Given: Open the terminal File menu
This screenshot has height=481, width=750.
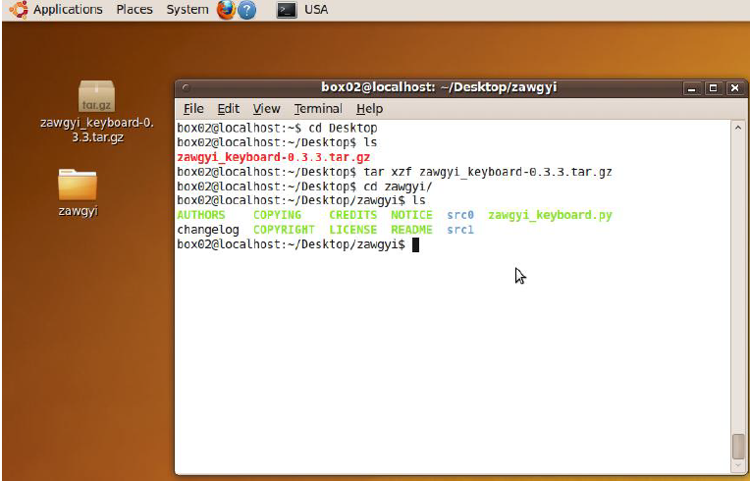Looking at the screenshot, I should coord(193,109).
